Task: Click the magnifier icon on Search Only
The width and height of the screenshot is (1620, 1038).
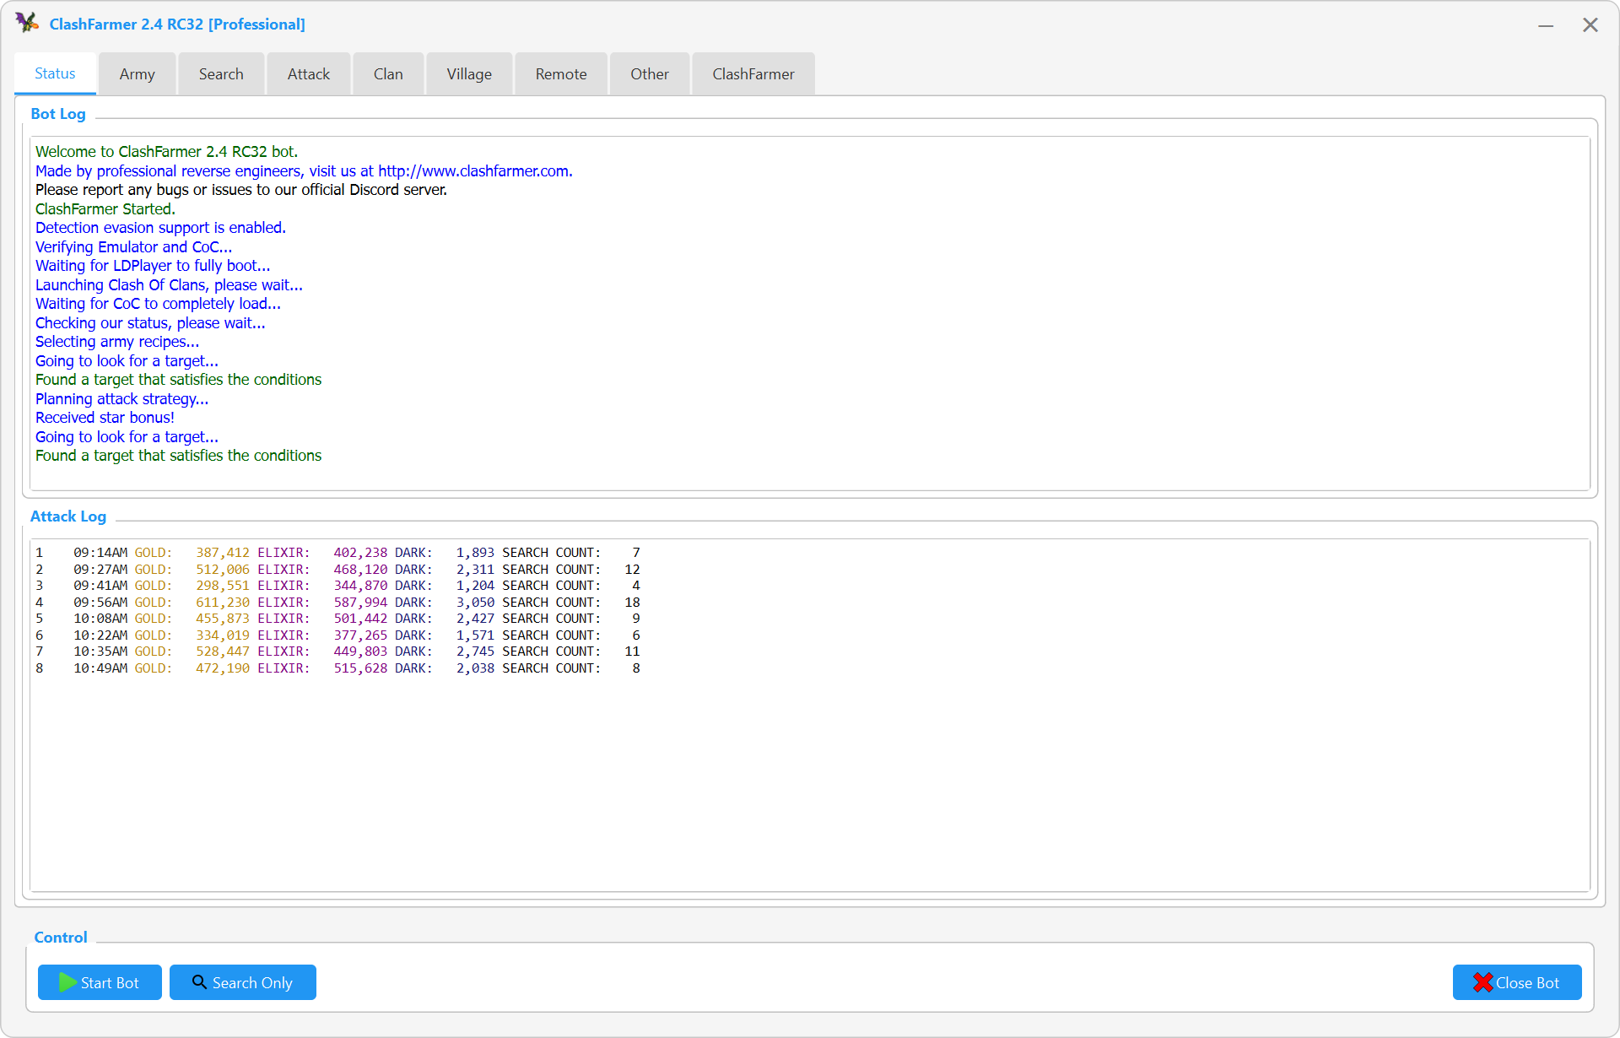Action: [199, 982]
